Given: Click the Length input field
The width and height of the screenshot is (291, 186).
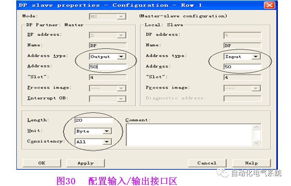Looking at the screenshot, I should pyautogui.click(x=93, y=120).
